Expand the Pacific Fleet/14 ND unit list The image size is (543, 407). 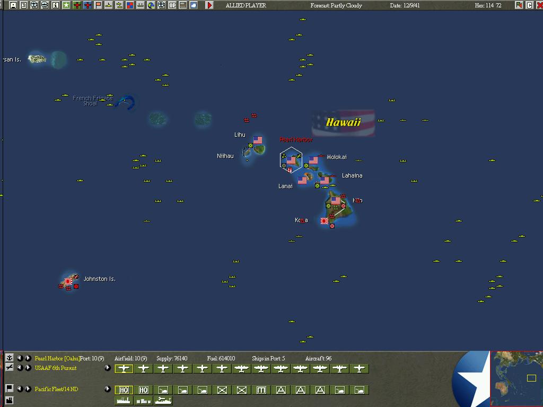point(108,389)
